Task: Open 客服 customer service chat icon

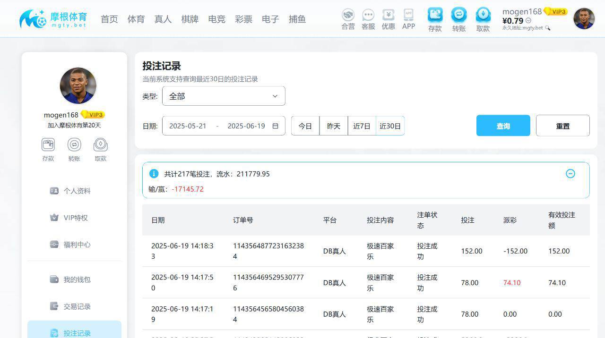Action: click(x=368, y=15)
